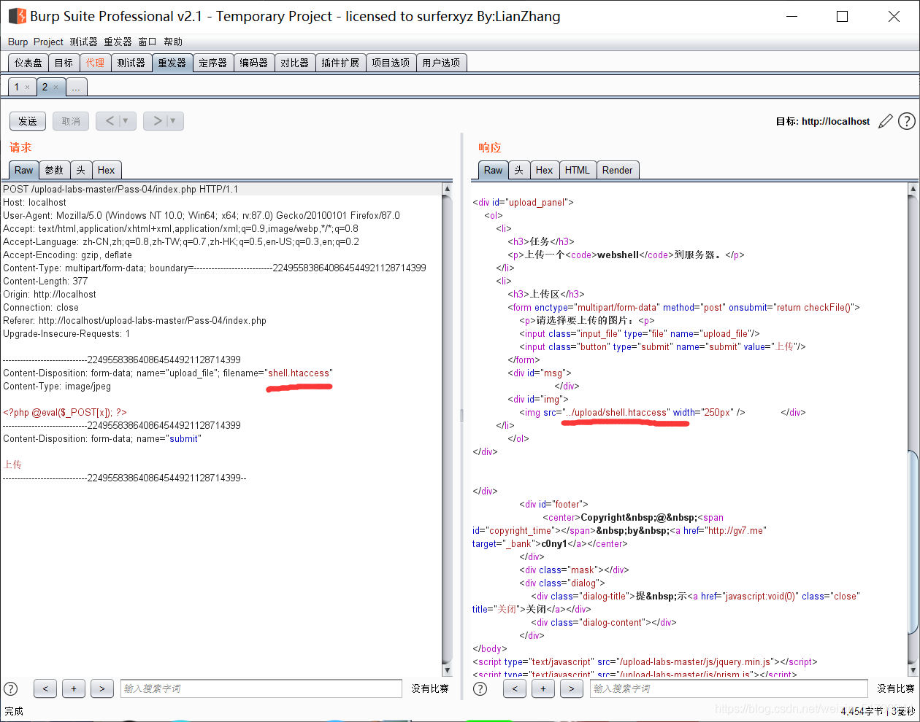The height and width of the screenshot is (722, 920).
Task: Click the PHP eval payload line
Action: coord(65,412)
